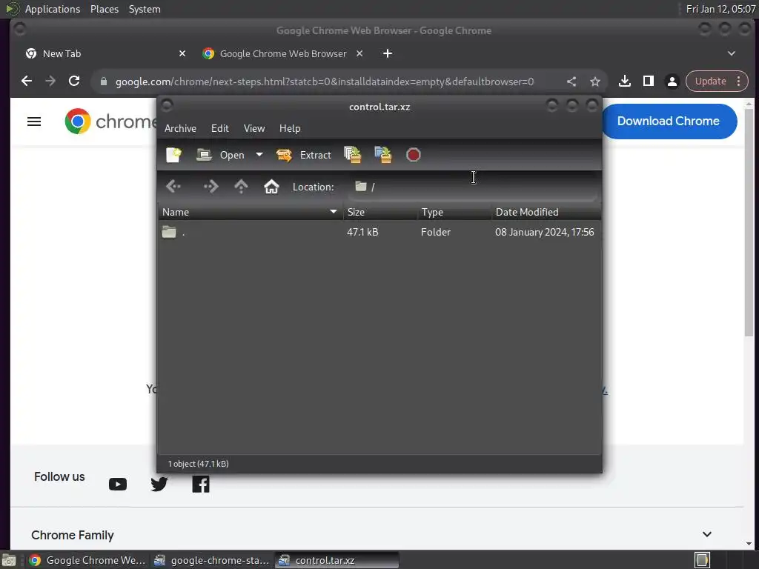Open the Chrome profile avatar icon
Screen dimensions: 759x569
(x=672, y=81)
